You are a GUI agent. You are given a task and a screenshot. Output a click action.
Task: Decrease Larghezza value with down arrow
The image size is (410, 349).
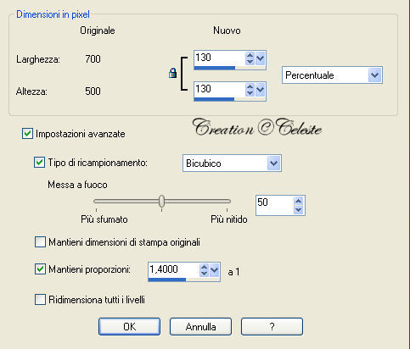(x=250, y=62)
